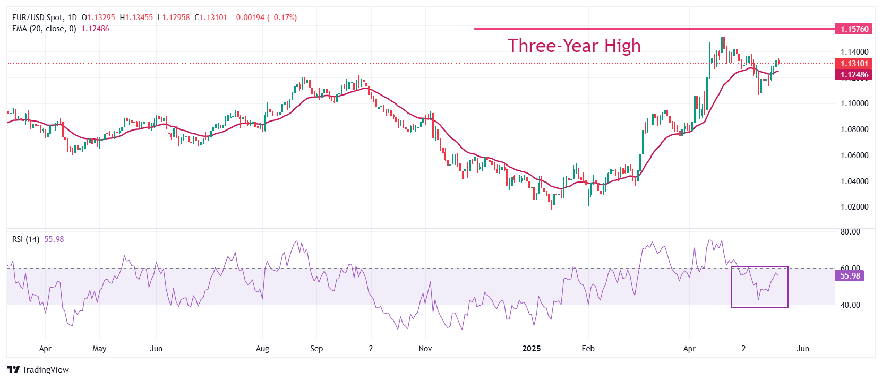Click the Aug label on the time axis
This screenshot has width=882, height=381.
pyautogui.click(x=262, y=349)
